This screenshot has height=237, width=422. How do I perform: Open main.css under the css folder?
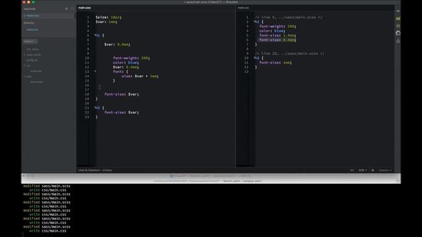pos(36,71)
